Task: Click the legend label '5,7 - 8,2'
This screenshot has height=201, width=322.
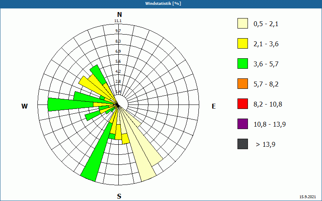Action: 266,84
